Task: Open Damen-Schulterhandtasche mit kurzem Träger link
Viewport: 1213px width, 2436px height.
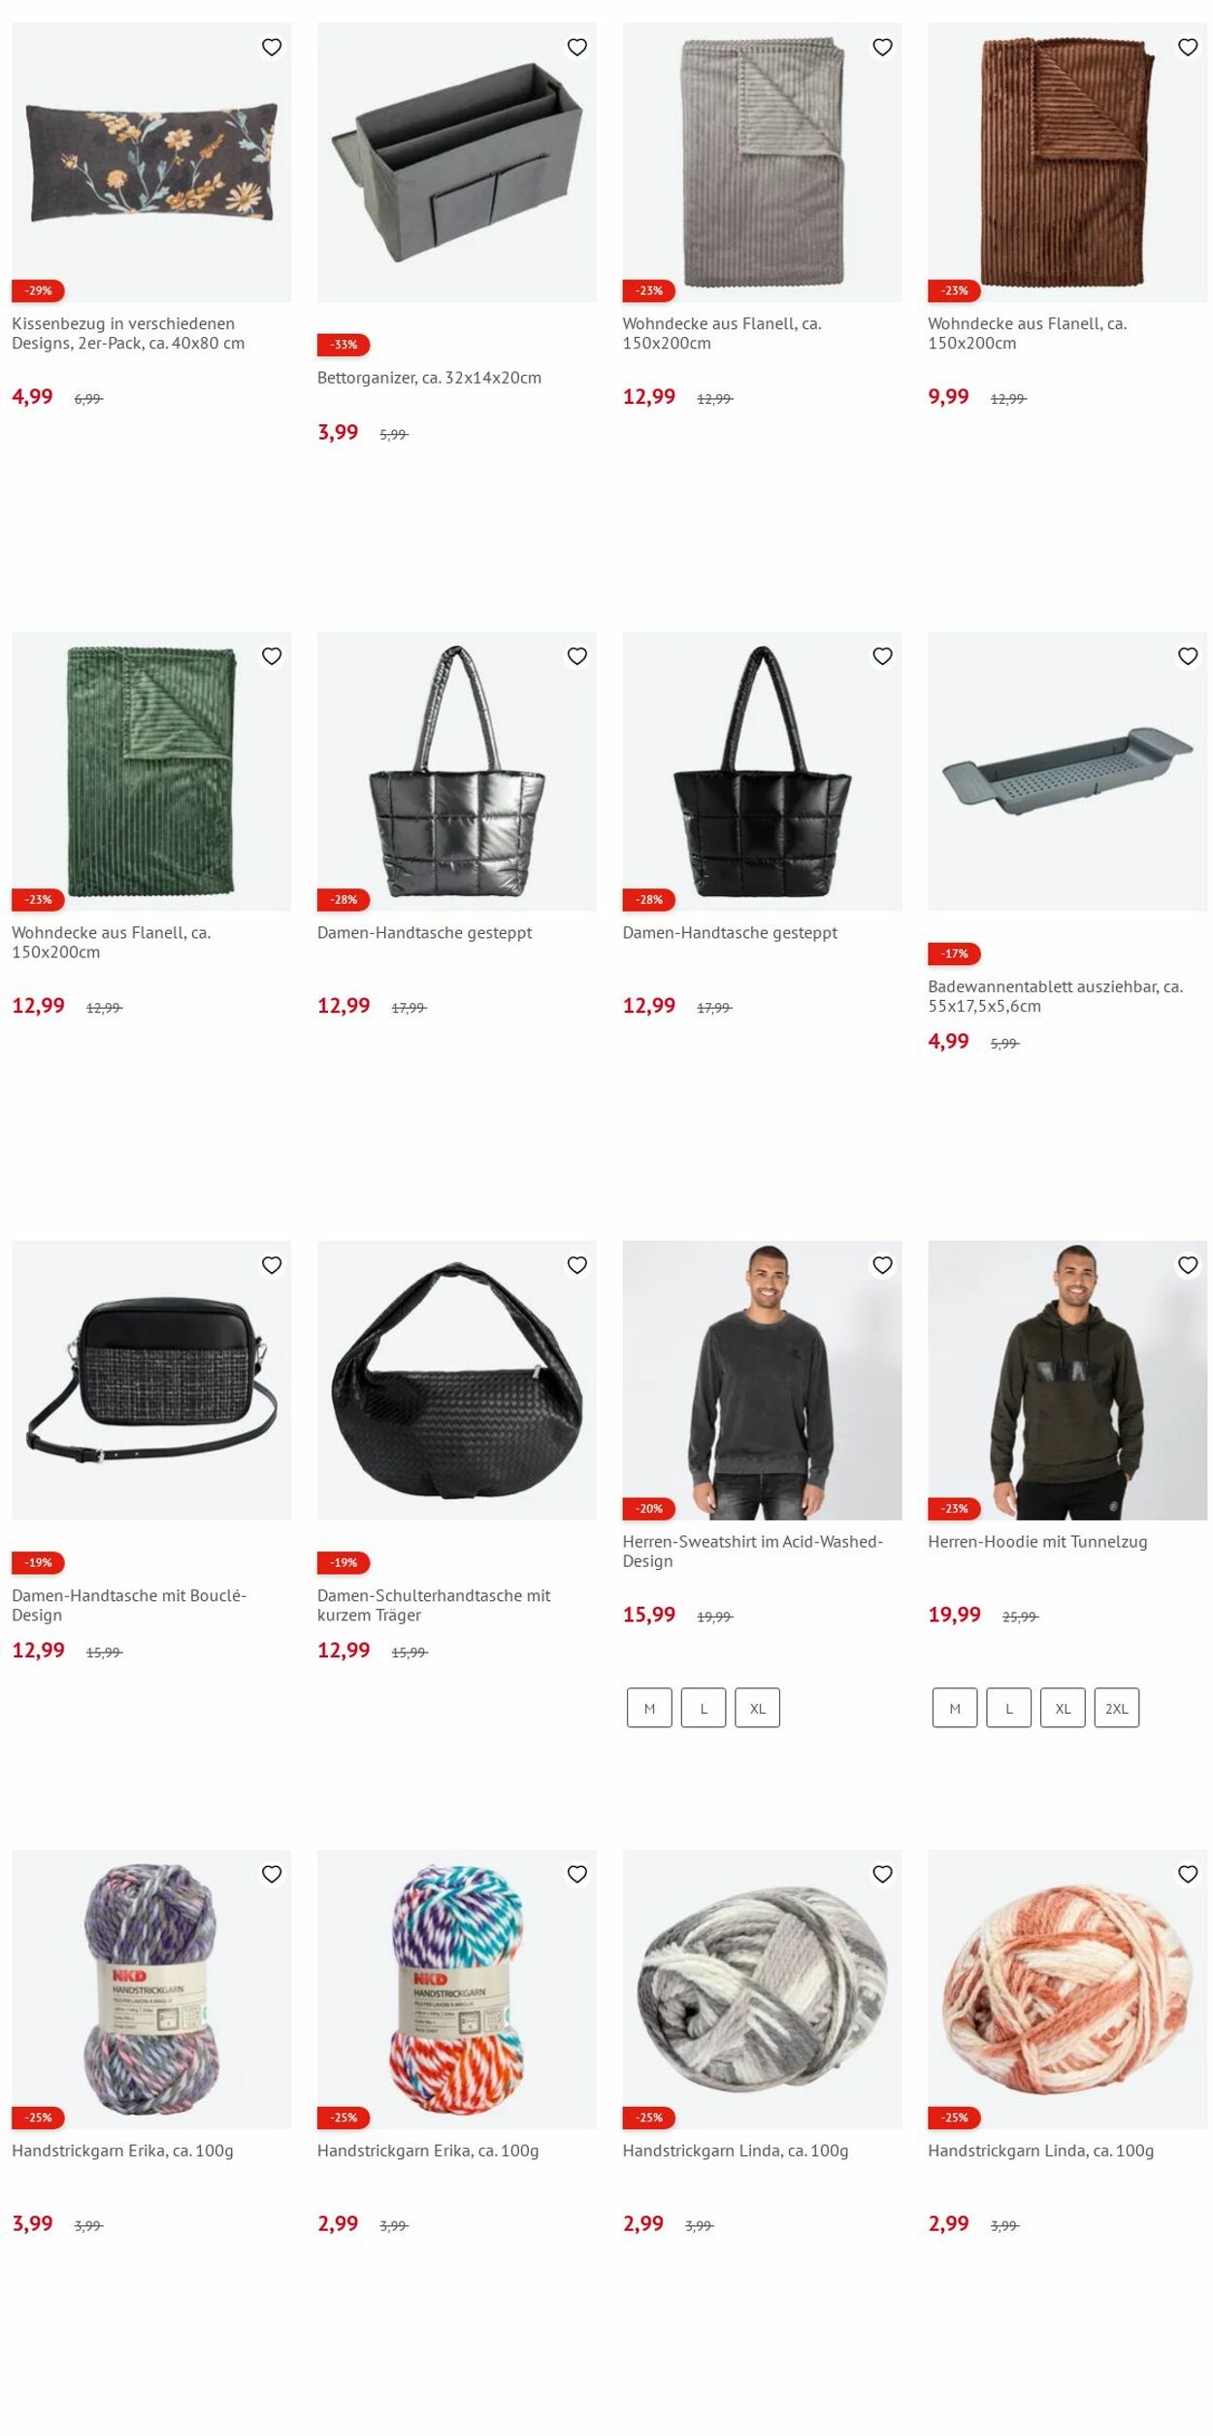Action: (433, 1605)
